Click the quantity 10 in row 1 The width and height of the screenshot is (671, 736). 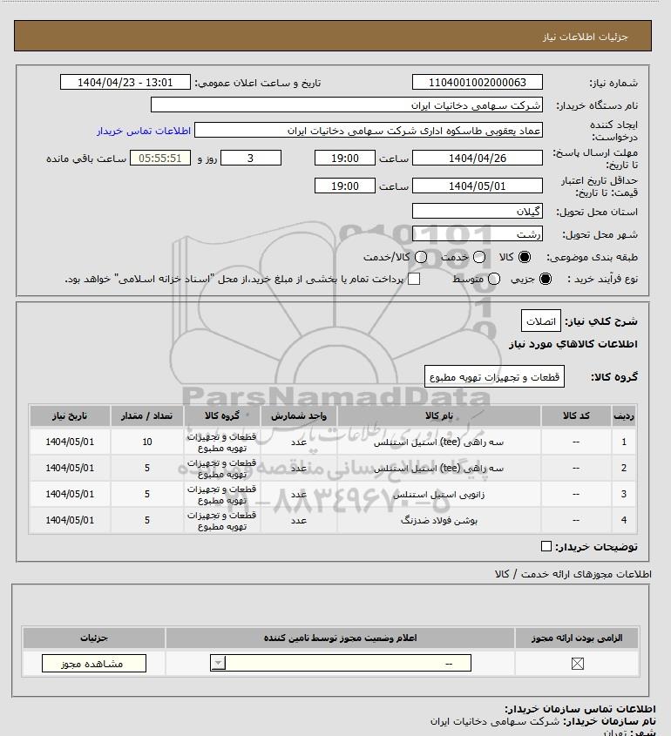click(147, 442)
